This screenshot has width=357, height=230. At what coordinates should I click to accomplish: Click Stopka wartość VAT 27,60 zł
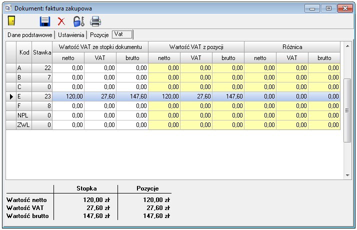pos(98,208)
